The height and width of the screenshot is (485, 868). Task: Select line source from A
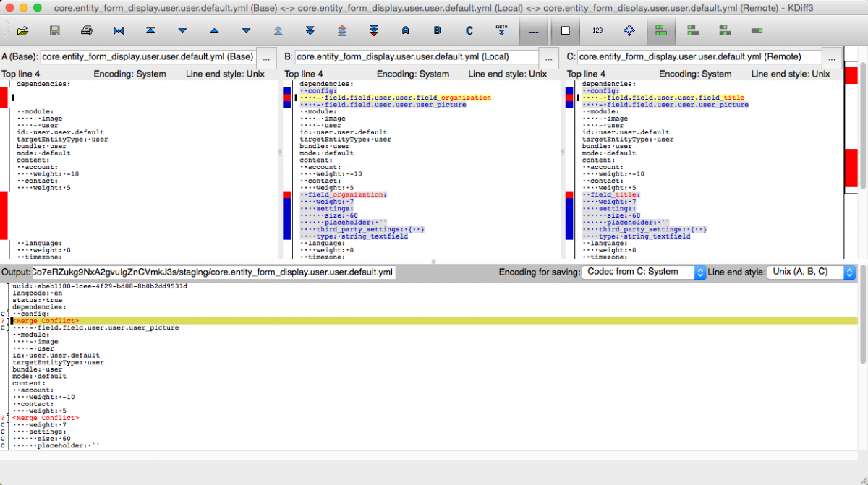coord(405,30)
